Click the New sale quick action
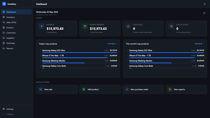210x118 pixels. click(x=57, y=89)
